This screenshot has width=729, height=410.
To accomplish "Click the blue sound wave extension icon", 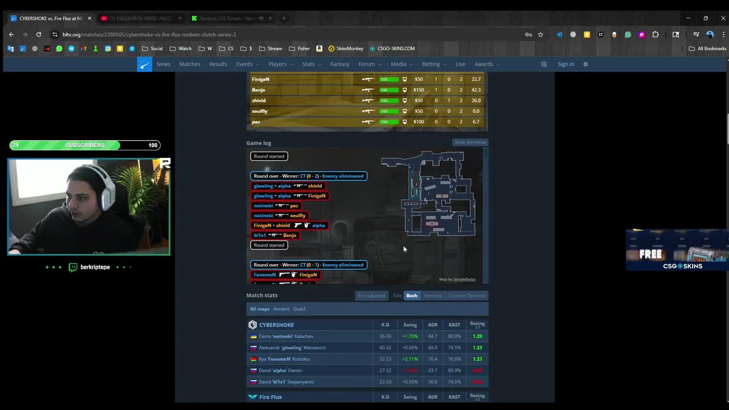I will (x=559, y=35).
